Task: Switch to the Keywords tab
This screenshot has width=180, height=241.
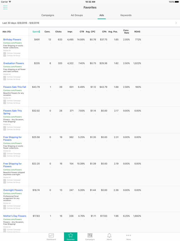Action: [126, 15]
